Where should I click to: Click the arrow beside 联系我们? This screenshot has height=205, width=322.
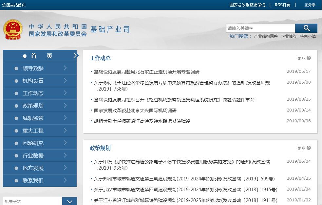coord(65,180)
